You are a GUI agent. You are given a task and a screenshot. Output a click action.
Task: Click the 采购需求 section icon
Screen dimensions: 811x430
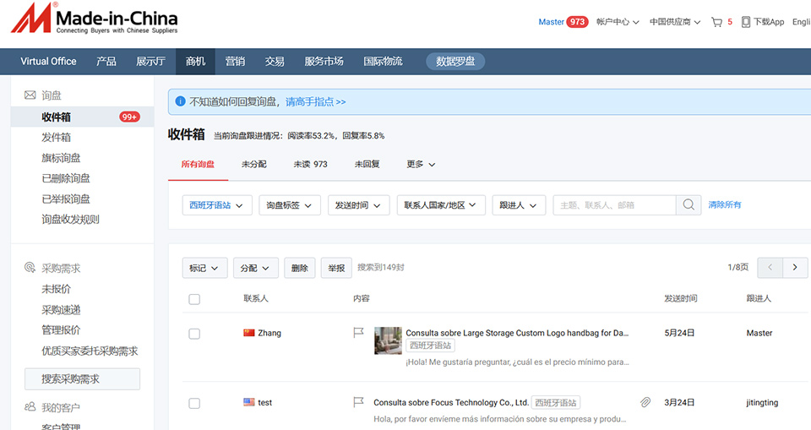click(x=30, y=268)
